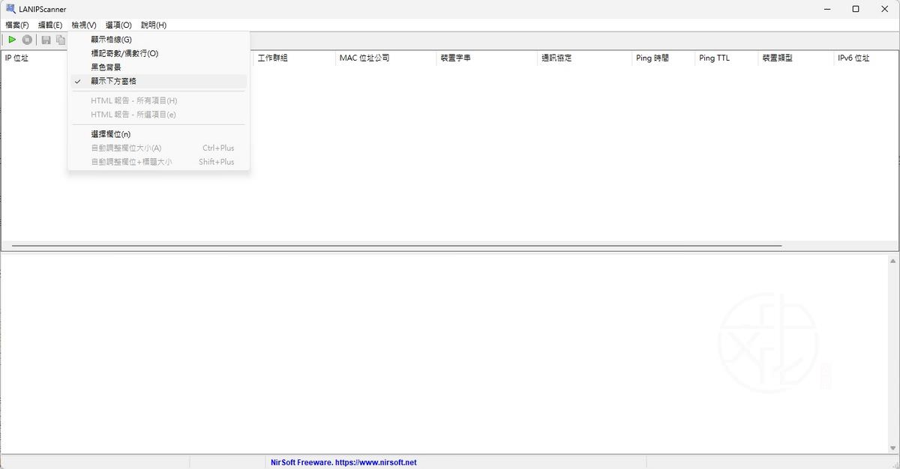Click the copy icon in the toolbar
Image resolution: width=900 pixels, height=469 pixels.
[x=61, y=40]
